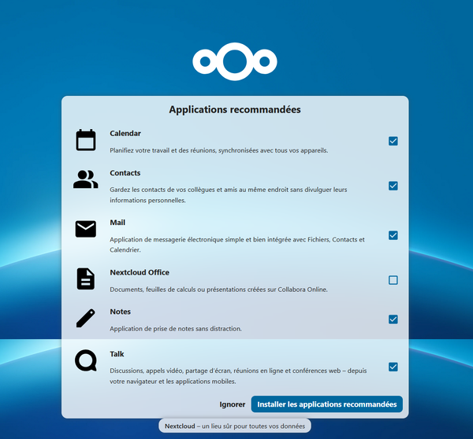
Task: Select the Contacts title text
Action: [125, 173]
